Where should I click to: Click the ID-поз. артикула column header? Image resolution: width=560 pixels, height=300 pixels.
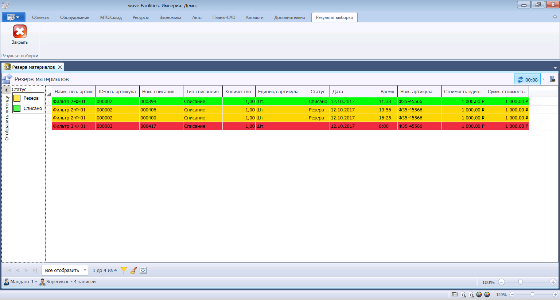click(117, 92)
